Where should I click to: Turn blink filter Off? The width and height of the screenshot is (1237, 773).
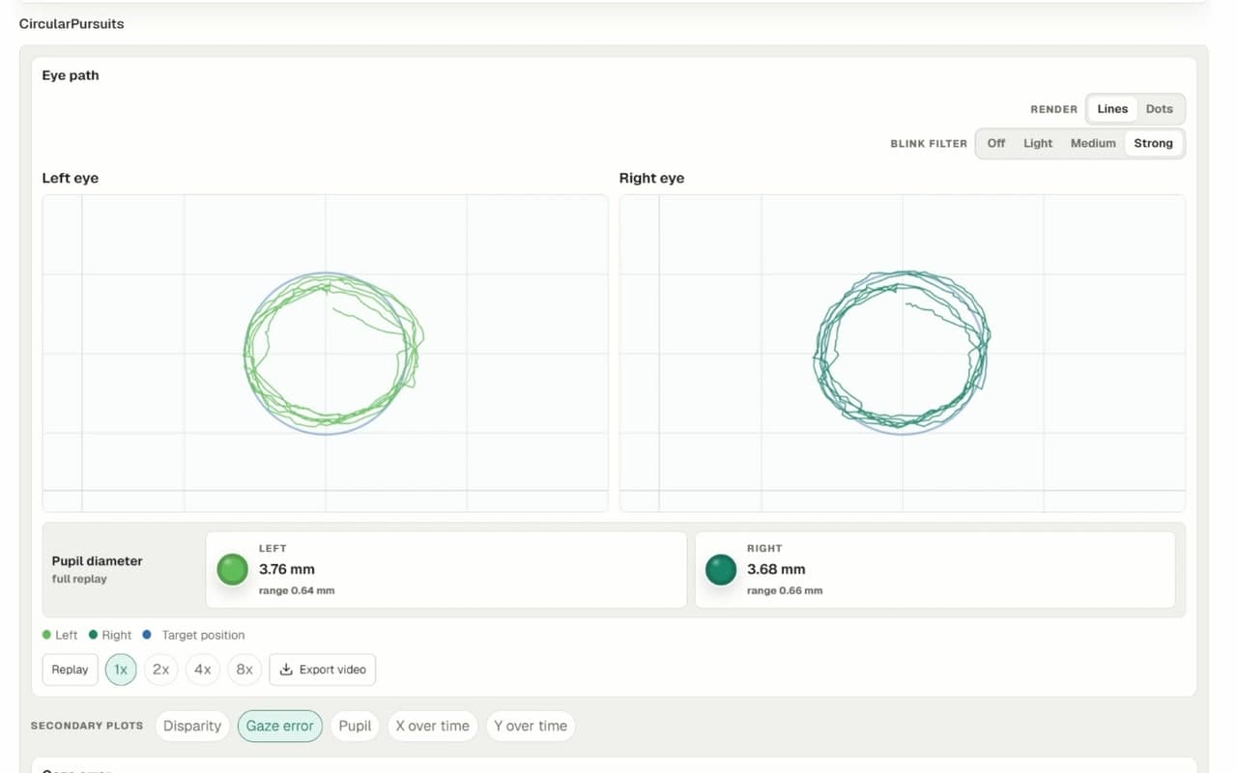coord(995,143)
